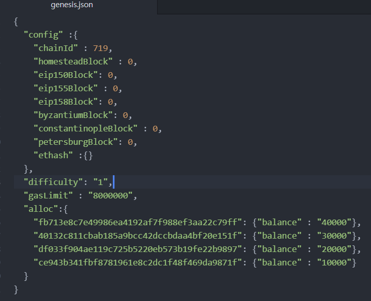Switch to the genesis.json tab
Viewport: 371px width, 301px height.
72,5
